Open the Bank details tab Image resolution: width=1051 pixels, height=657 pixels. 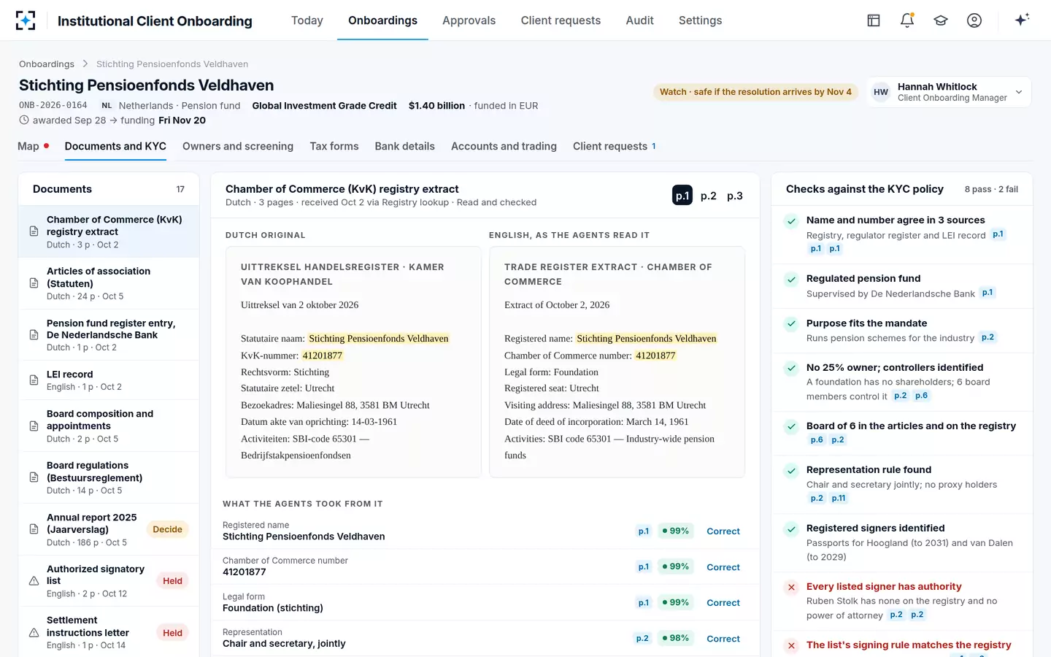(x=404, y=146)
